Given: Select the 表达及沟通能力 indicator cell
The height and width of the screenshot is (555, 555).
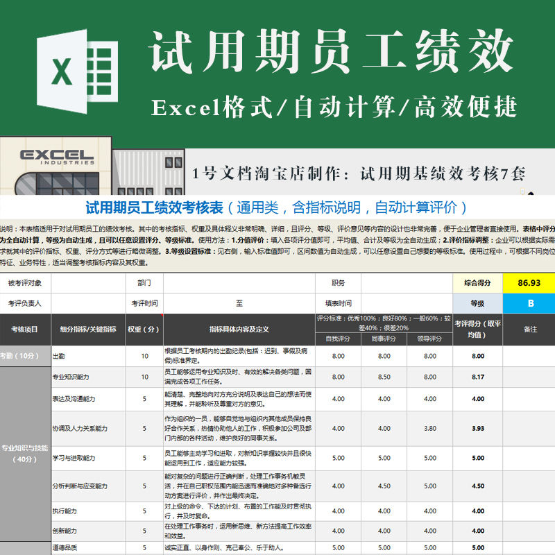Looking at the screenshot, I should click(88, 399).
